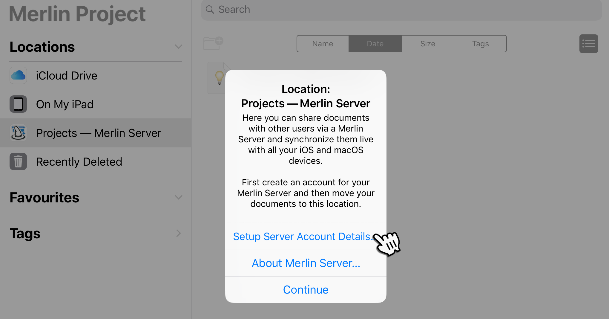Viewport: 609px width, 319px height.
Task: Click the Merlin Server wizard hat icon
Action: click(x=18, y=133)
